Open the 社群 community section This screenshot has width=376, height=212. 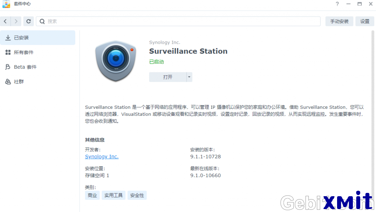click(38, 82)
